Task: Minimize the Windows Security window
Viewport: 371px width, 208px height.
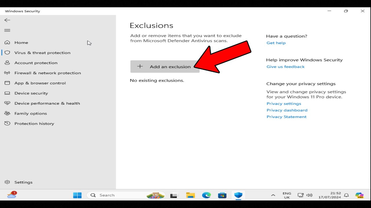Action: [329, 11]
